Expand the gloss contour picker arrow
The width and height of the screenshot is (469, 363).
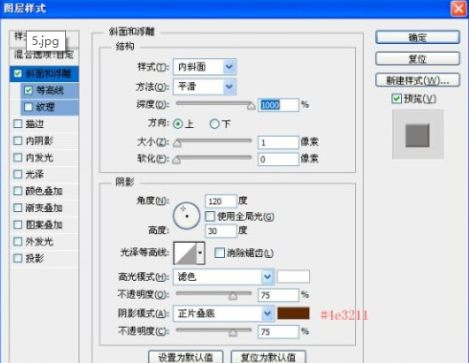point(201,253)
